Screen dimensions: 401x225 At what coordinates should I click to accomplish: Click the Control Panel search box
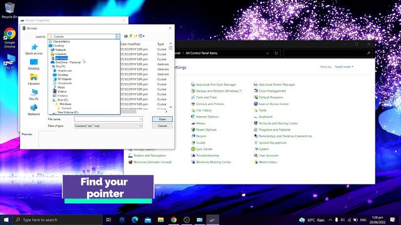coord(328,53)
